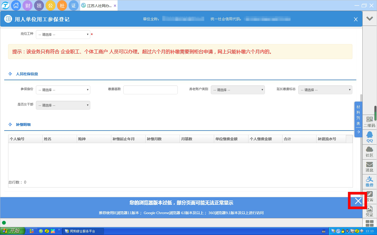Expand the 岗位工种 dropdown
The image size is (377, 235).
[x=63, y=34]
